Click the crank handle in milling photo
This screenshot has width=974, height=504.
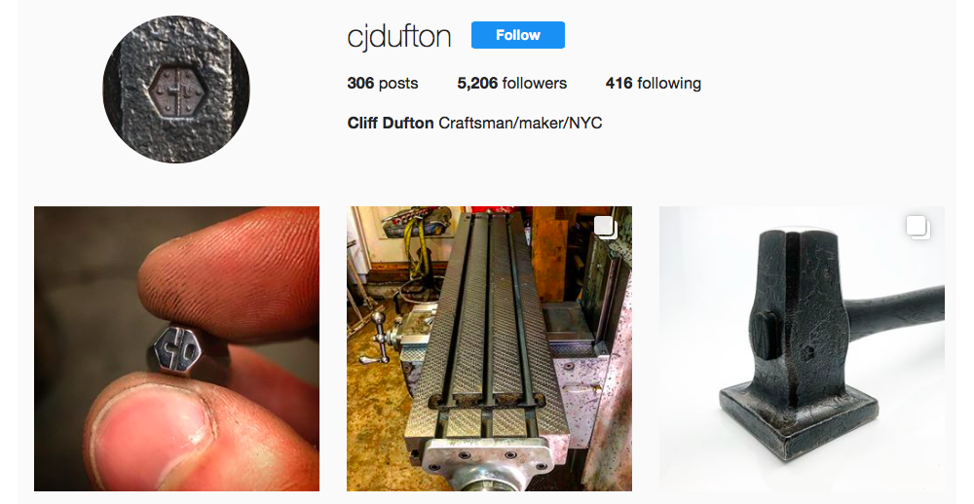[x=380, y=339]
